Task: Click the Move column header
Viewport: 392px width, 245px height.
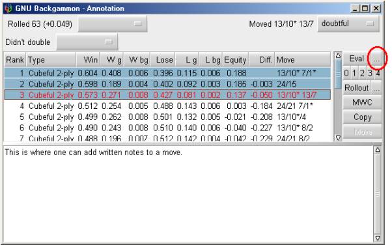Action: point(303,60)
